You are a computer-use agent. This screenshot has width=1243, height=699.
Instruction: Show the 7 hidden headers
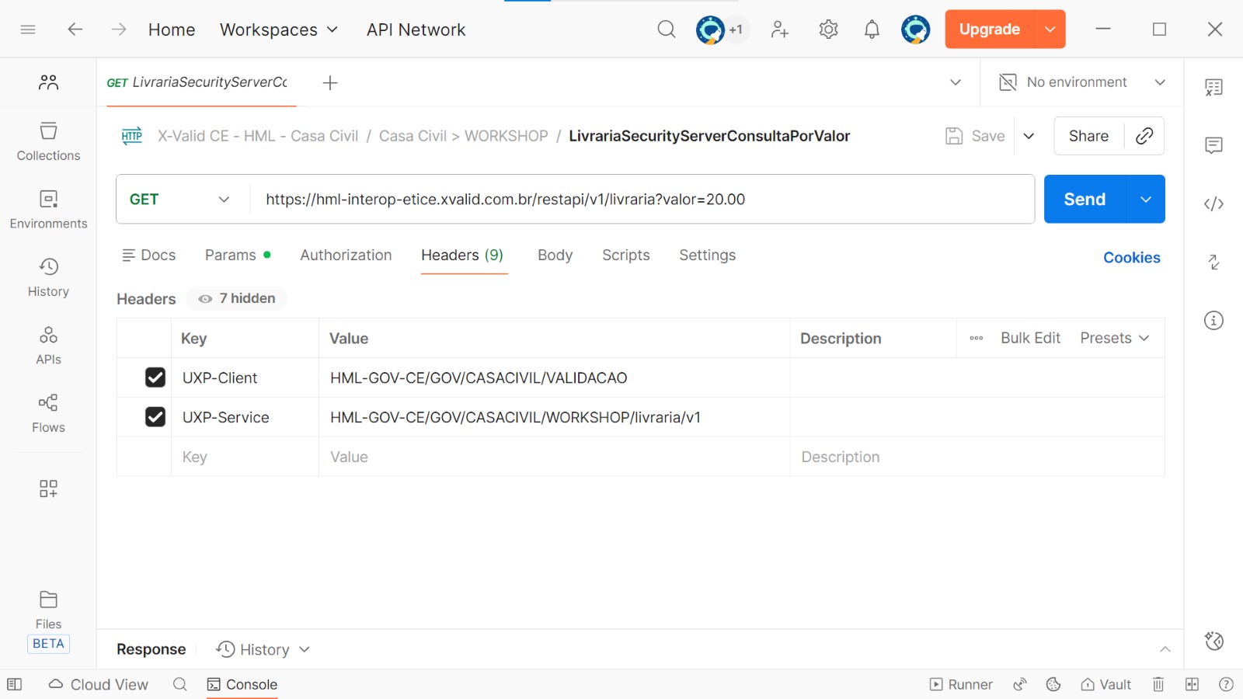(x=237, y=298)
